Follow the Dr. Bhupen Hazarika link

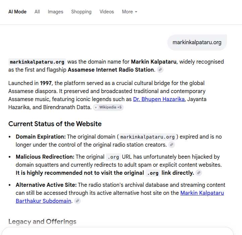[159, 99]
